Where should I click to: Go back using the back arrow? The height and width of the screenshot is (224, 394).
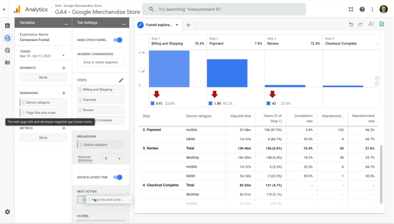[4, 9]
